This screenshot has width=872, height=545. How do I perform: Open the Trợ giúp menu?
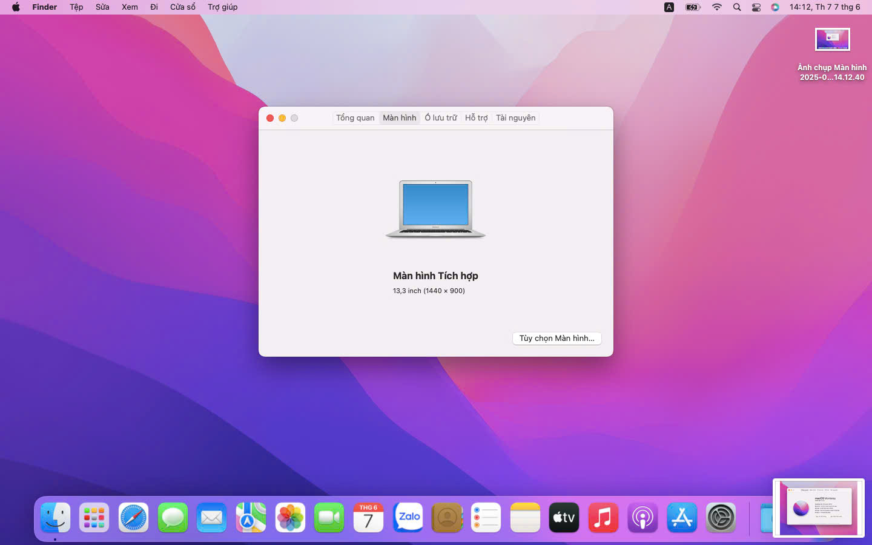222,7
